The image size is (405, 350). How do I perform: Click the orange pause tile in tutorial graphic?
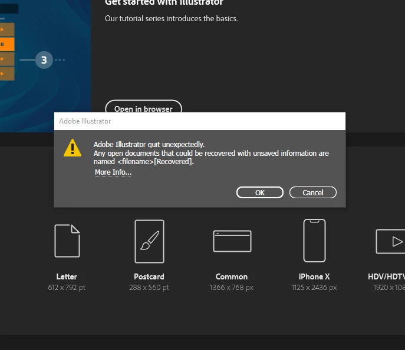point(7,44)
